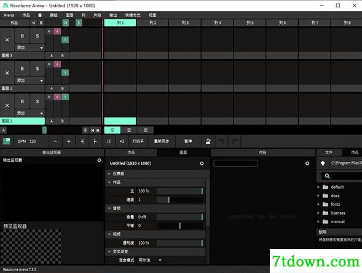Expand the default folder
The width and height of the screenshot is (362, 273).
tap(318, 187)
